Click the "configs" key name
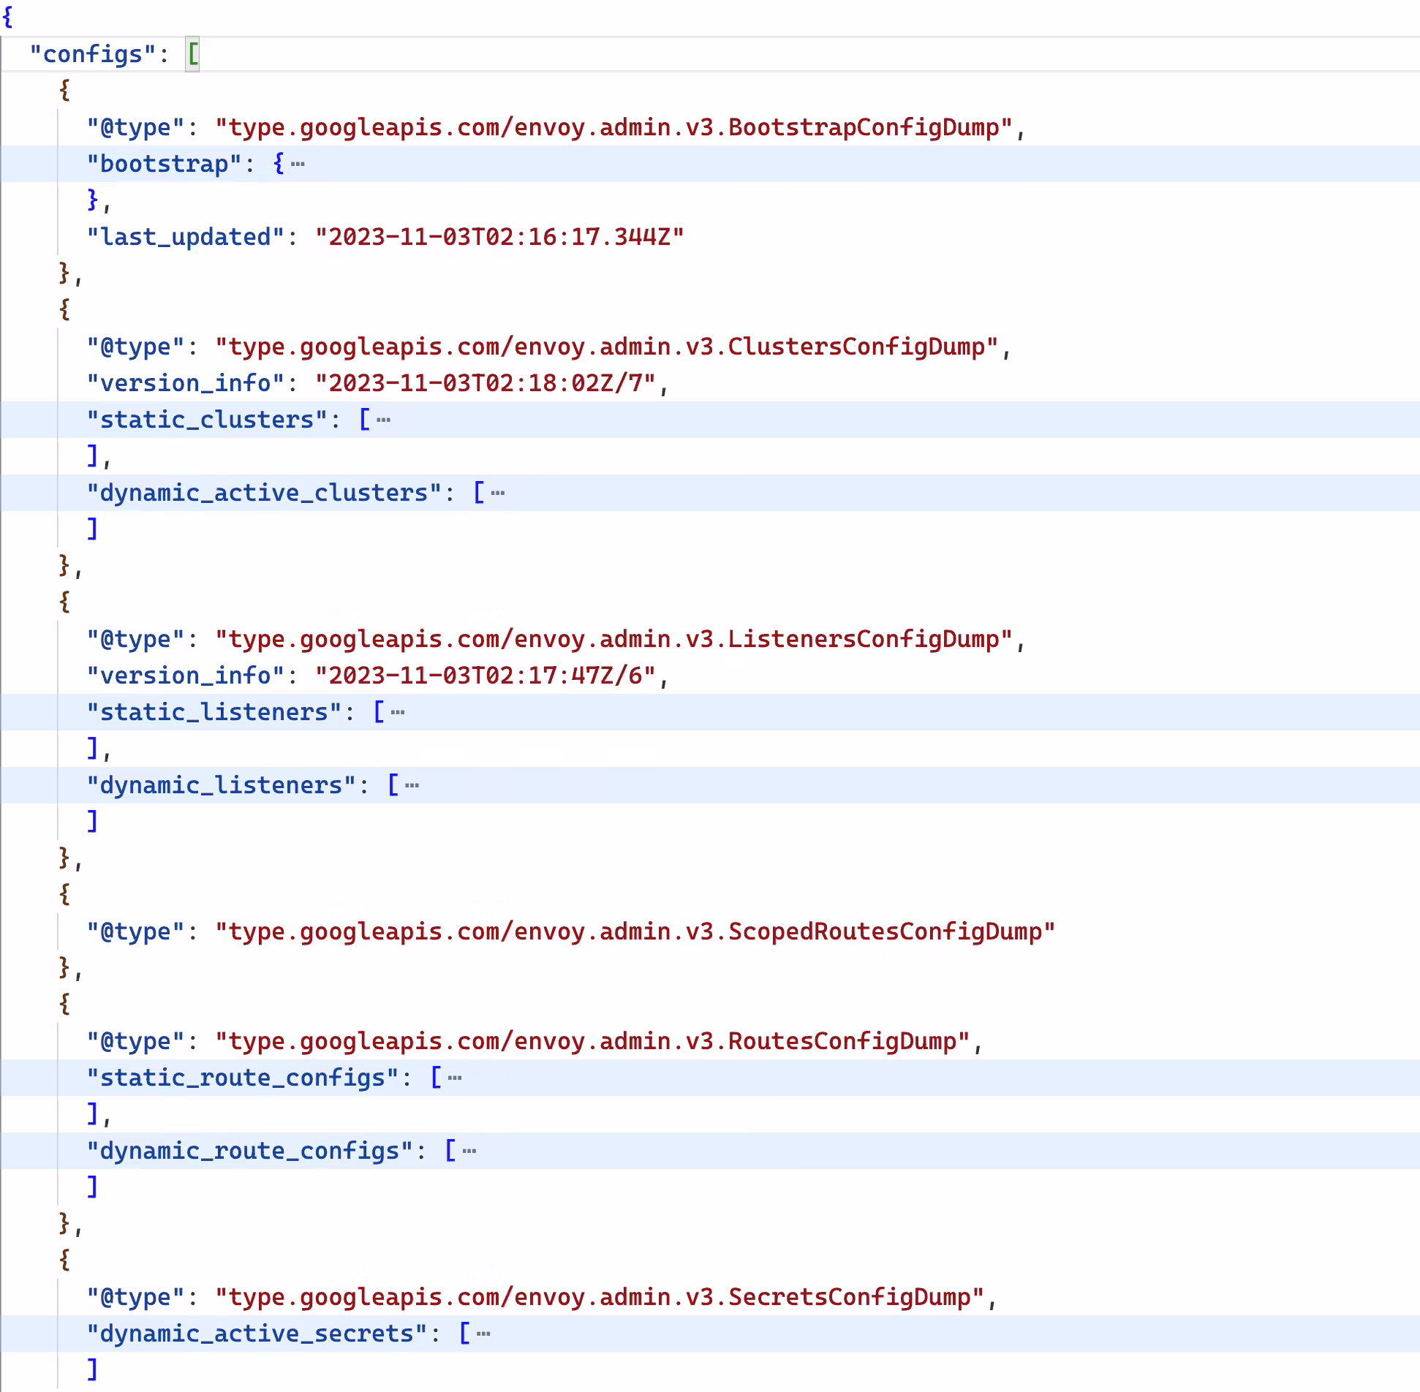The height and width of the screenshot is (1392, 1420). point(93,55)
